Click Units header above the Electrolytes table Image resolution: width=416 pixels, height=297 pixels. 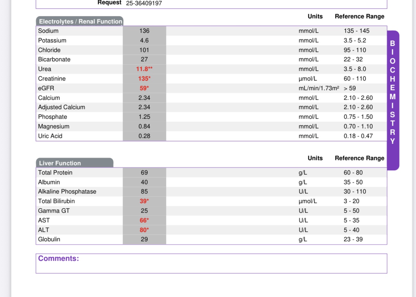coord(315,16)
